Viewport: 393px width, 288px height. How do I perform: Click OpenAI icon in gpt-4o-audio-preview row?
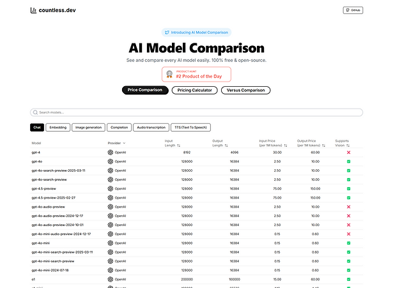111,207
